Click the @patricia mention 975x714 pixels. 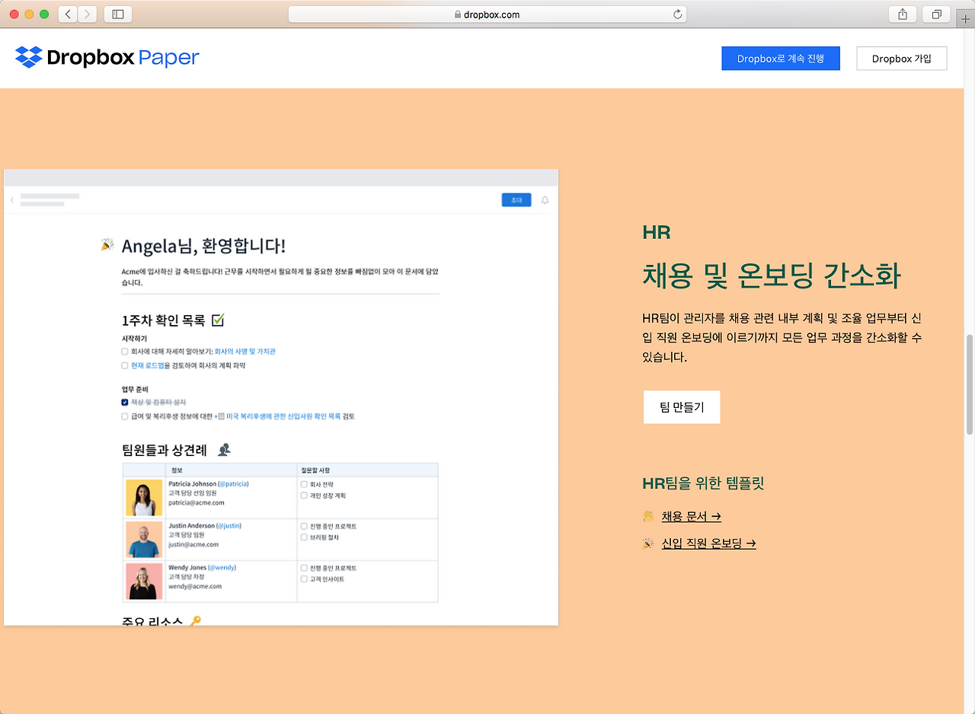tap(233, 484)
